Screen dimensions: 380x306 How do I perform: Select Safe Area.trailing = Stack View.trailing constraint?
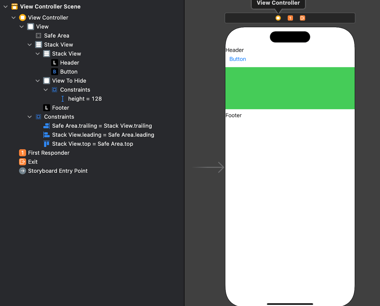(x=92, y=126)
